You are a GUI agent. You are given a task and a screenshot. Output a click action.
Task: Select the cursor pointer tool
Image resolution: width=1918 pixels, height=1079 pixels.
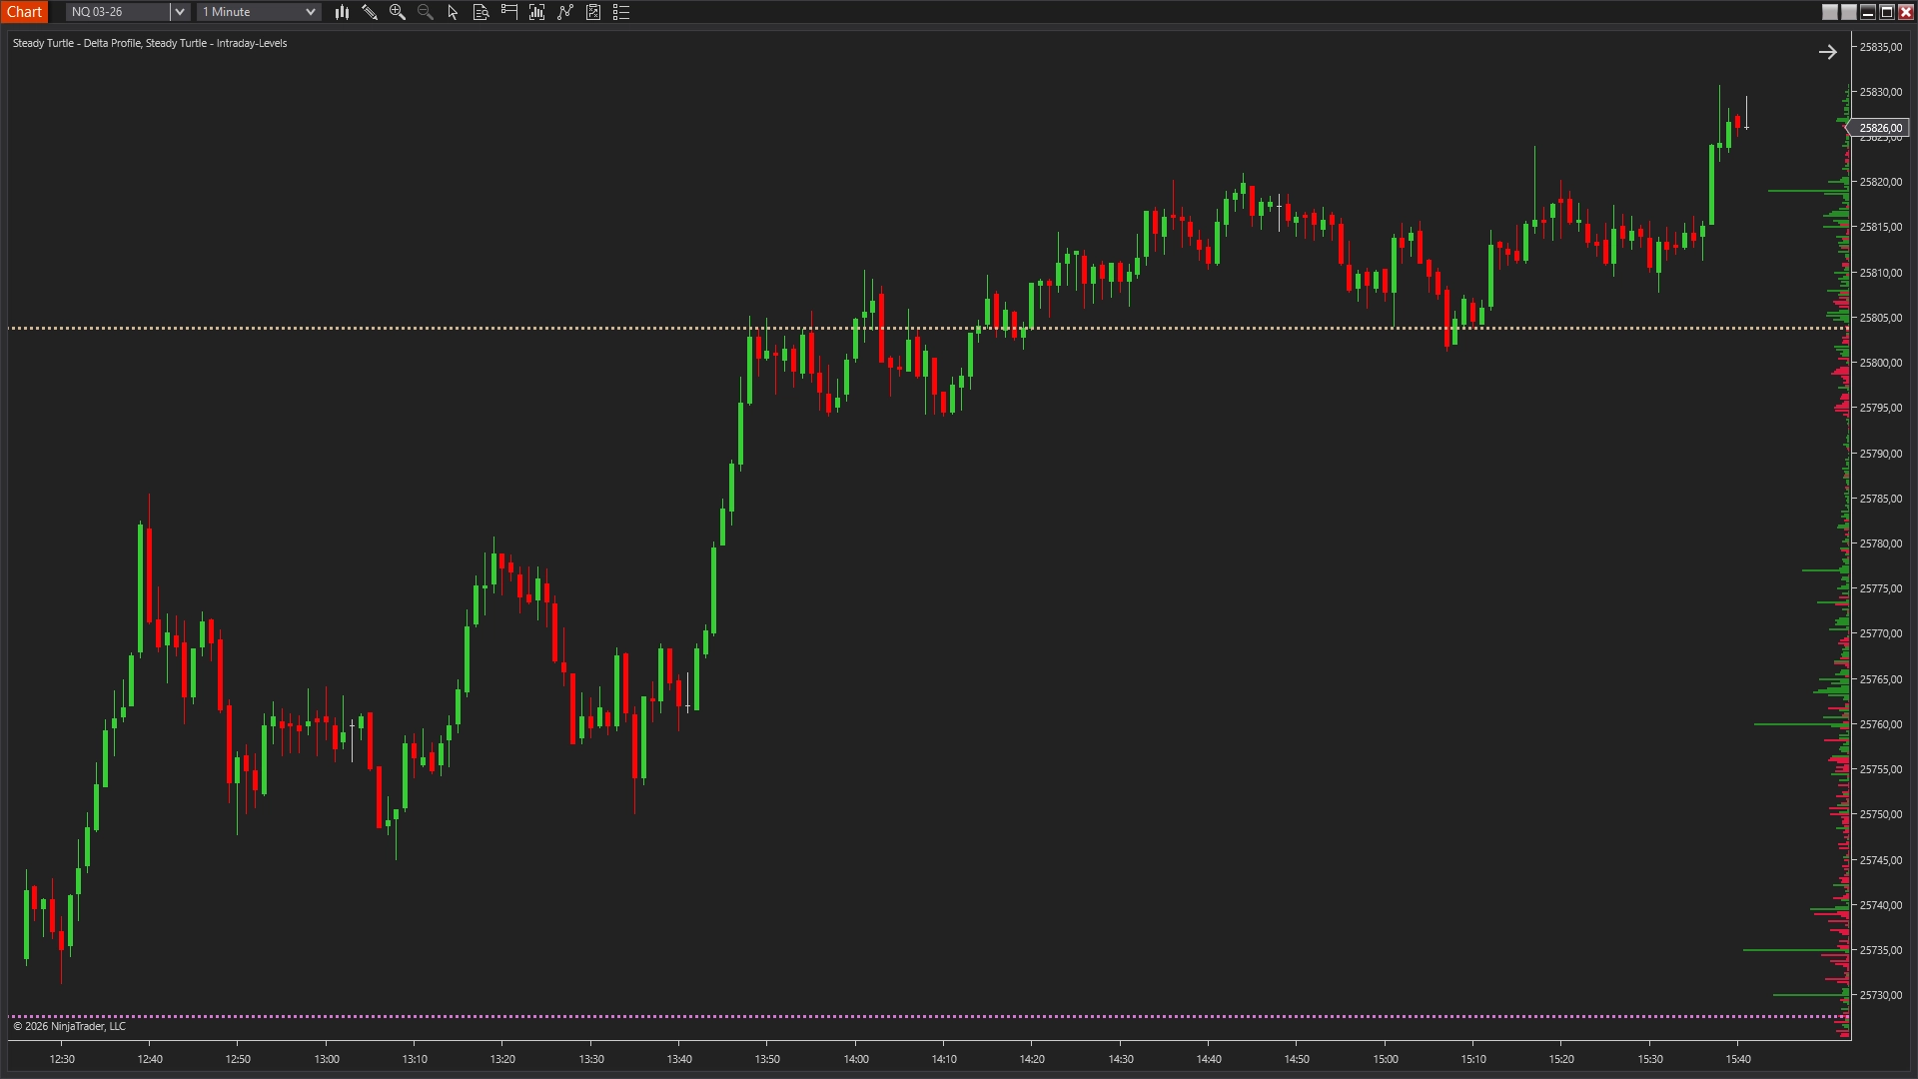(x=453, y=12)
